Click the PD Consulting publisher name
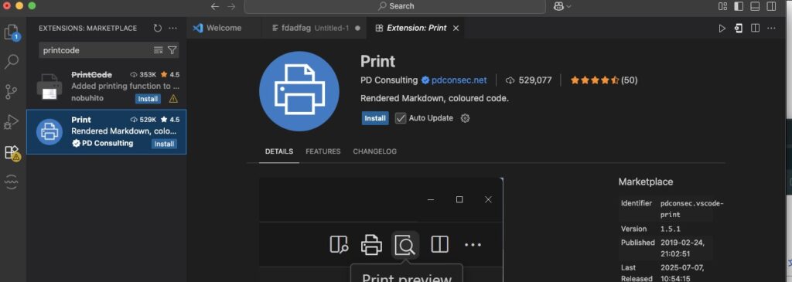 coord(389,80)
